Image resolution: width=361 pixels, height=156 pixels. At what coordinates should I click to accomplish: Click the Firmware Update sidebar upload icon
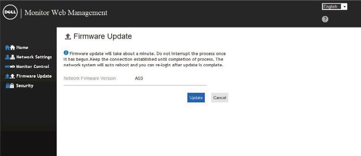[x=10, y=76]
